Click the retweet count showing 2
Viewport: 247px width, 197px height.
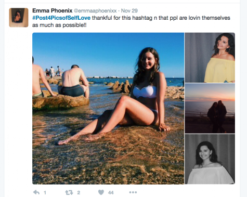(x=79, y=193)
